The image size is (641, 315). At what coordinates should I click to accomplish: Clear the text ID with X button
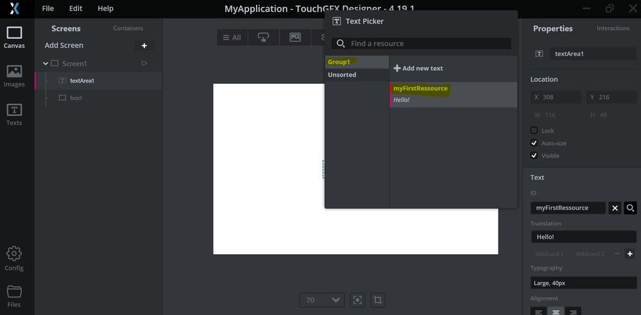[x=615, y=208]
